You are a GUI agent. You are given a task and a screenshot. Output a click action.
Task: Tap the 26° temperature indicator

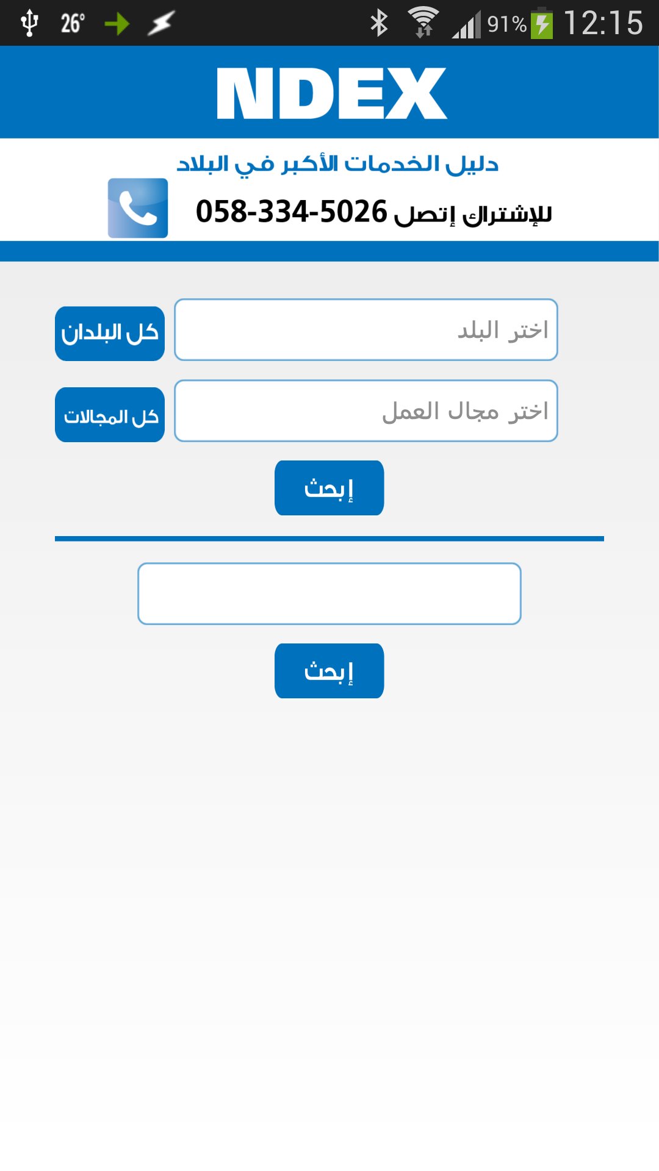[x=73, y=24]
